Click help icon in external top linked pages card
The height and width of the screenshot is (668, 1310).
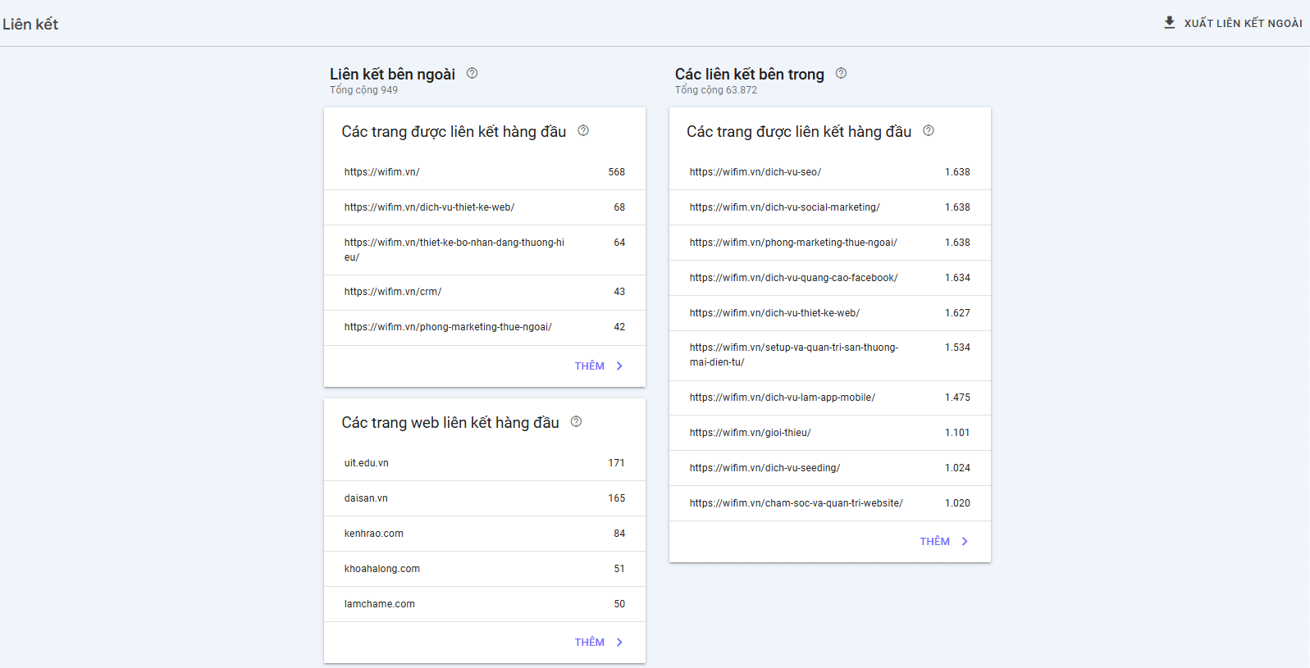click(583, 130)
